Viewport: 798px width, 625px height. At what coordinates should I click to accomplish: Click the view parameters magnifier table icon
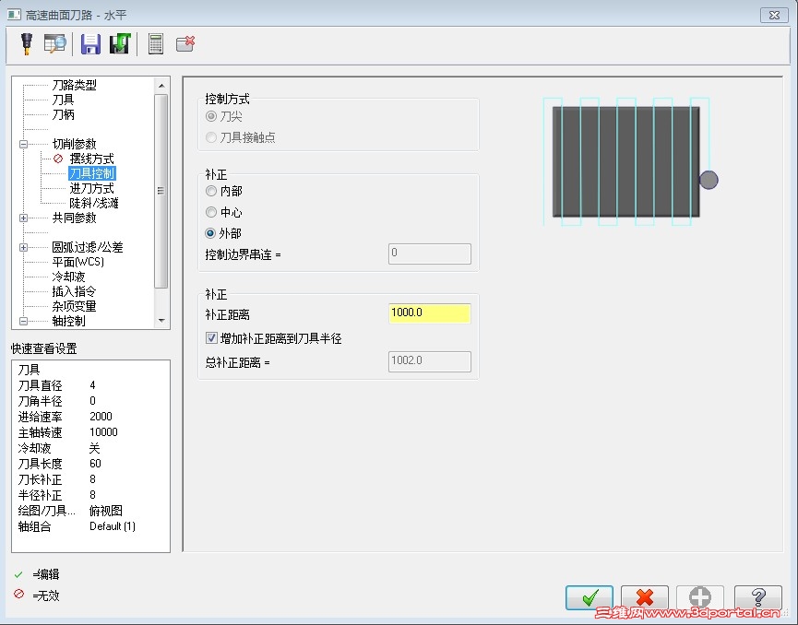55,43
